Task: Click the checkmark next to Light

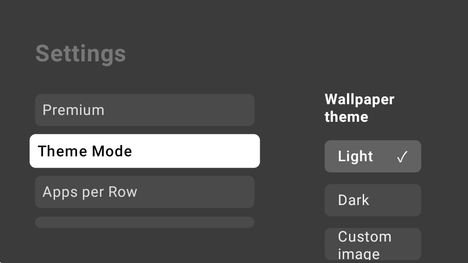Action: point(402,157)
